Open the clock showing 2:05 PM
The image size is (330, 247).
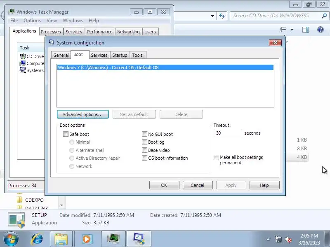pos(309,239)
